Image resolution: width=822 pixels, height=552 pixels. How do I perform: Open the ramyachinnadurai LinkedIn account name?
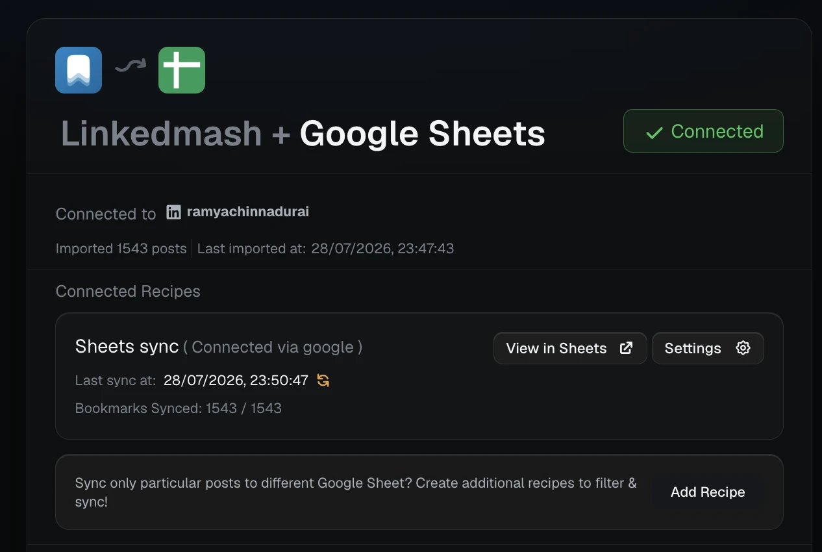[248, 212]
